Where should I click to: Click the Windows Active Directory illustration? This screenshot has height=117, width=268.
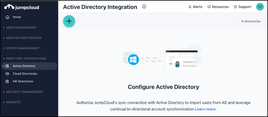[133, 60]
